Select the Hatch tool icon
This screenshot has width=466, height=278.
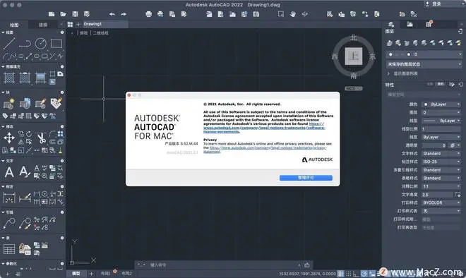coord(9,78)
